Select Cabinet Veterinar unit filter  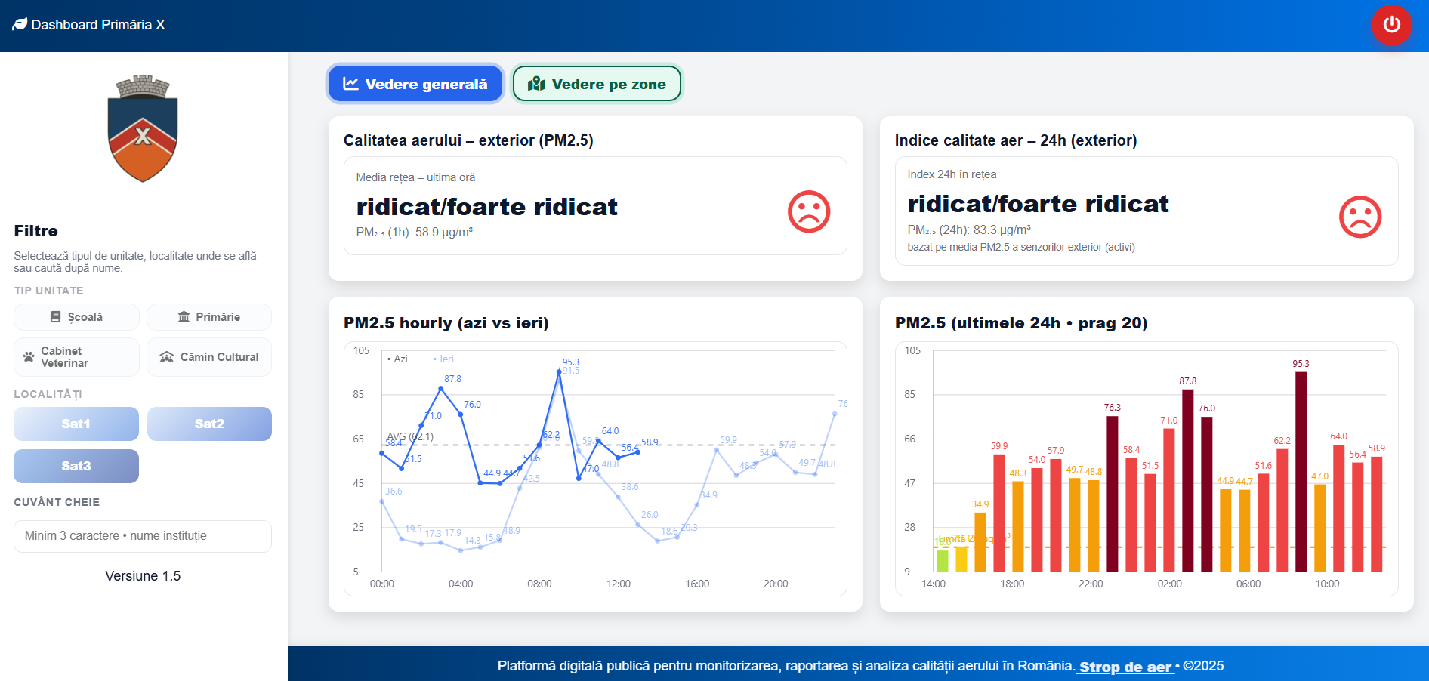pos(76,357)
